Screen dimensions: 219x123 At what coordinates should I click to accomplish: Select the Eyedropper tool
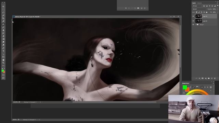[x=3, y=21]
